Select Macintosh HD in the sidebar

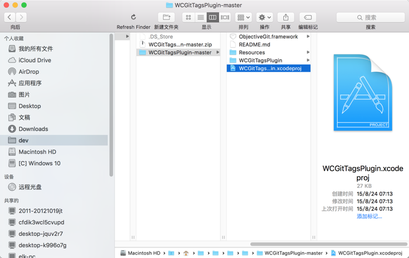coord(54,152)
